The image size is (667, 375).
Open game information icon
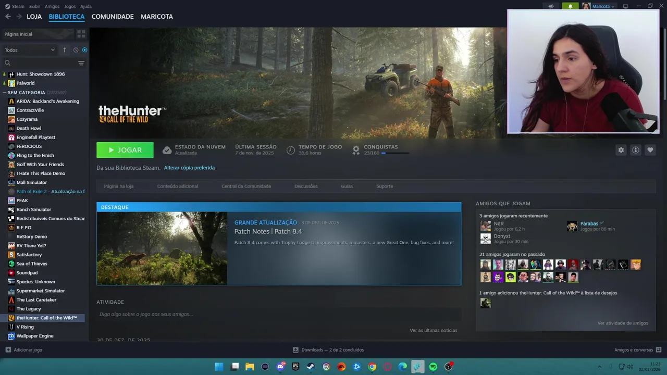(x=636, y=150)
